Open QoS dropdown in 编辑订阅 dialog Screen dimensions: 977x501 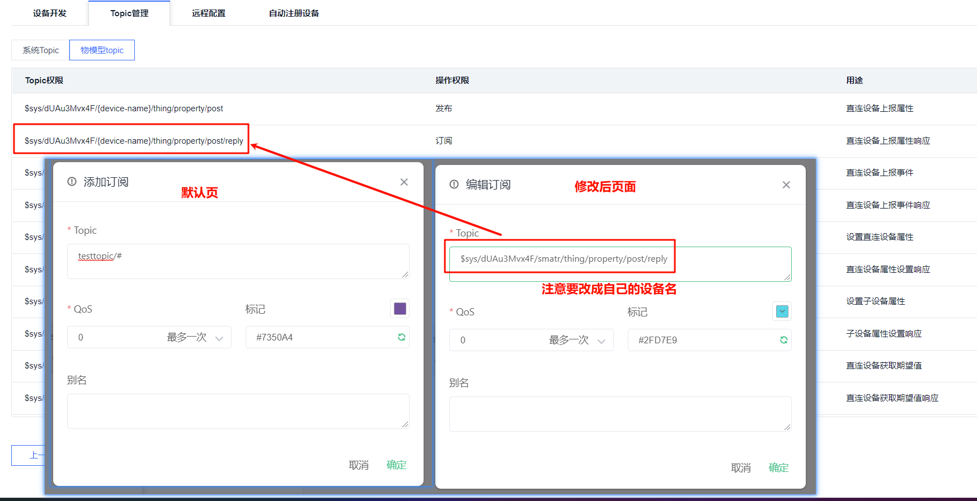click(532, 340)
